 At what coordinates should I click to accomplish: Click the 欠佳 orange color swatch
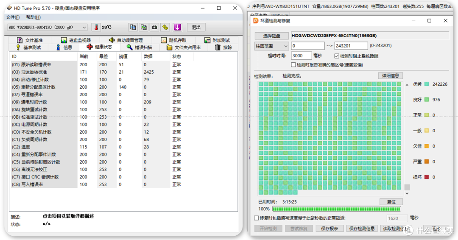click(x=427, y=146)
